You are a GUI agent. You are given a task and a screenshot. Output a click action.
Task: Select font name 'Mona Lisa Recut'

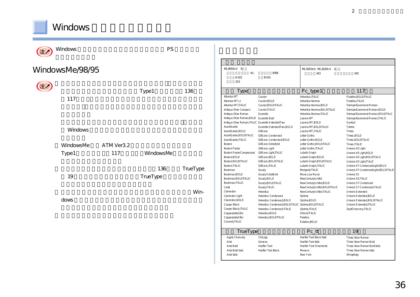[x=310, y=174]
